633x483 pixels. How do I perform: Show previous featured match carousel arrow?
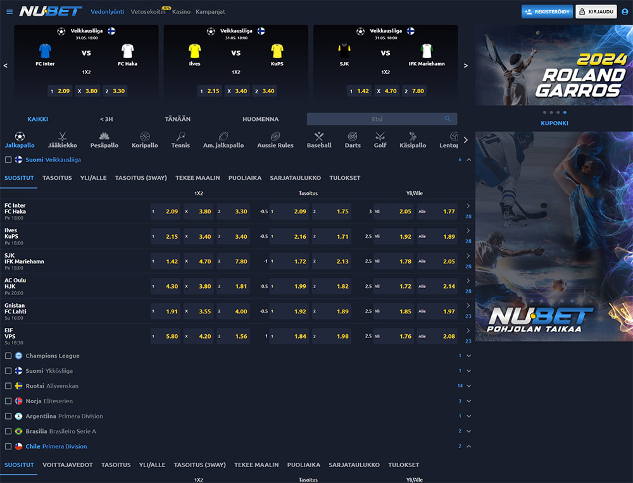[x=5, y=65]
